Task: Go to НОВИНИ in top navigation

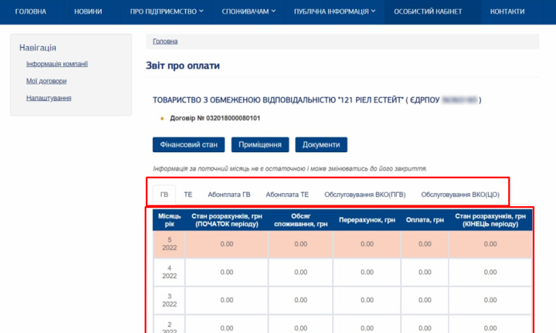Action: click(x=88, y=12)
